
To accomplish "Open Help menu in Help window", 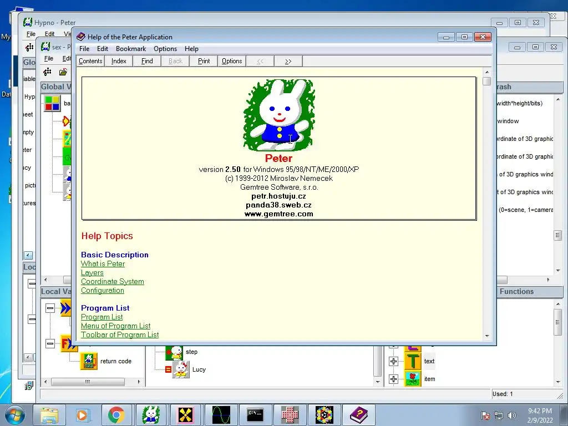I will coord(191,49).
